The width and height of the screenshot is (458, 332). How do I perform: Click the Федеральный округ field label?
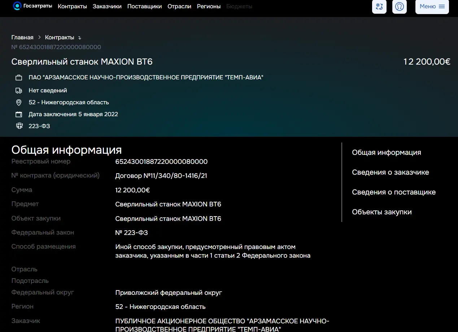click(43, 292)
